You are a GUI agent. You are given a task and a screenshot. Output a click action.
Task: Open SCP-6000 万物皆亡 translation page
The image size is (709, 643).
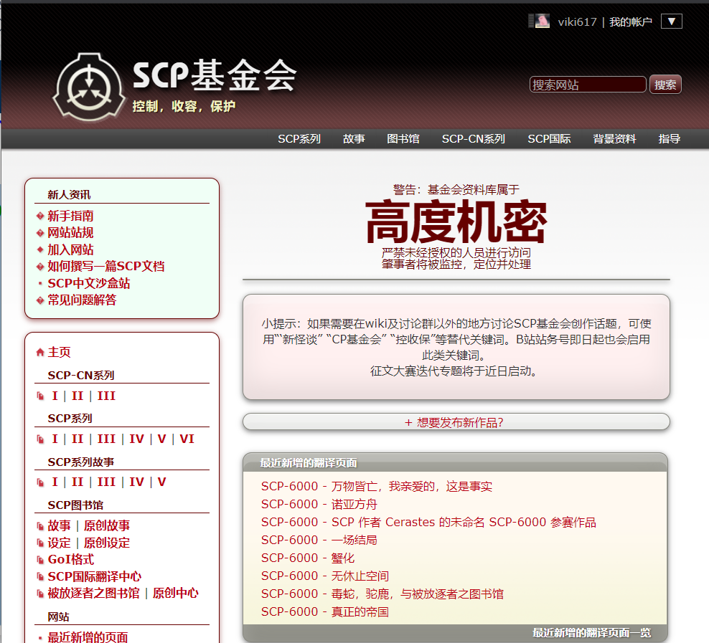(377, 486)
